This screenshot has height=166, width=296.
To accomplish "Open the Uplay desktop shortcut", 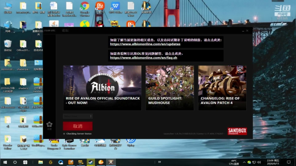I will tap(131, 143).
